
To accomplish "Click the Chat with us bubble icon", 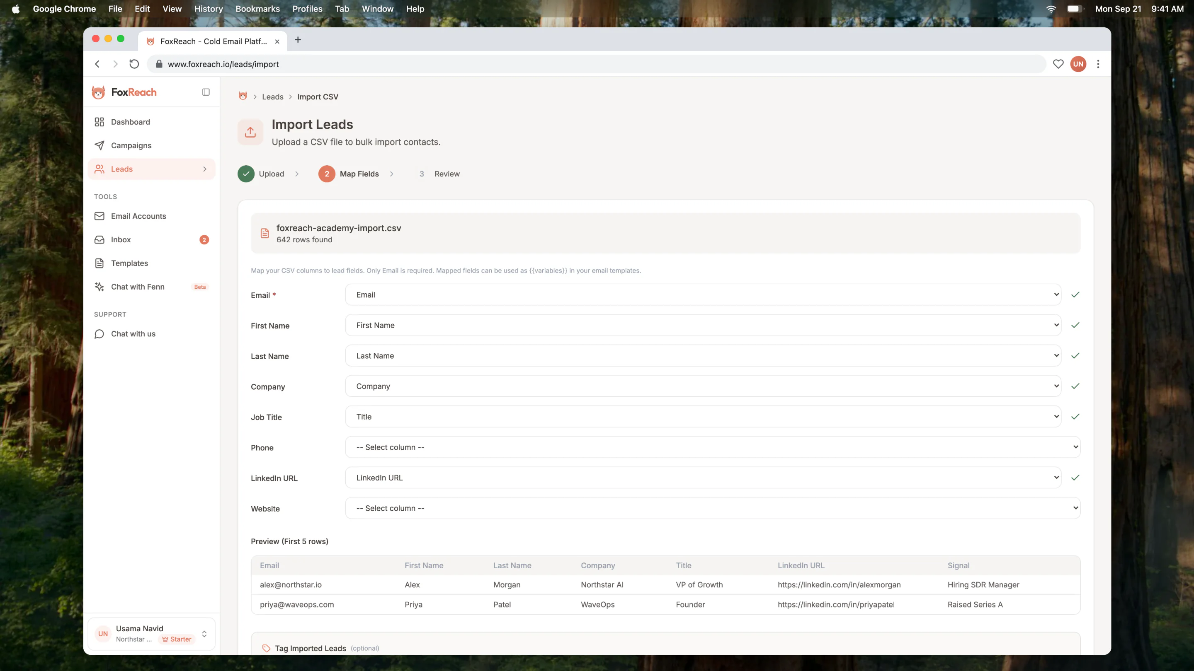I will [99, 334].
